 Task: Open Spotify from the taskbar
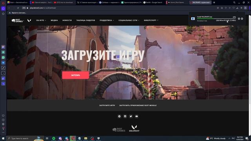54,138
